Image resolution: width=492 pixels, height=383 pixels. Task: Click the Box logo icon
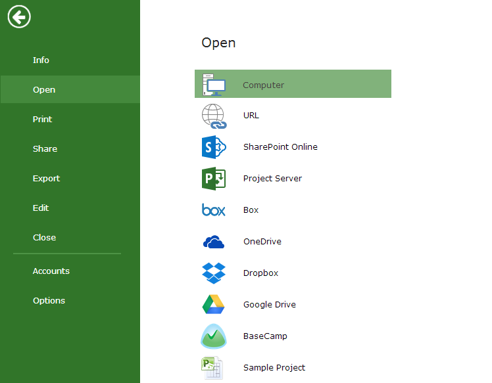pyautogui.click(x=213, y=210)
